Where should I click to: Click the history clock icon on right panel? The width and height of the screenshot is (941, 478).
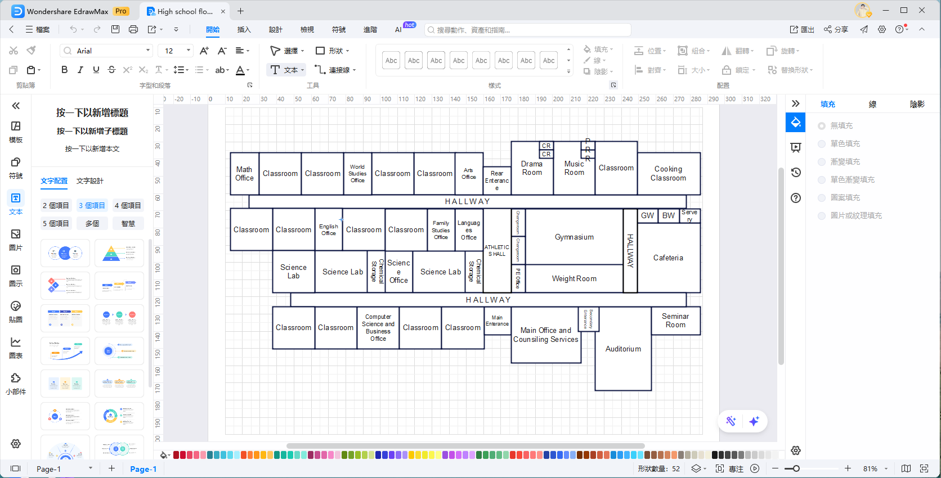pos(796,173)
